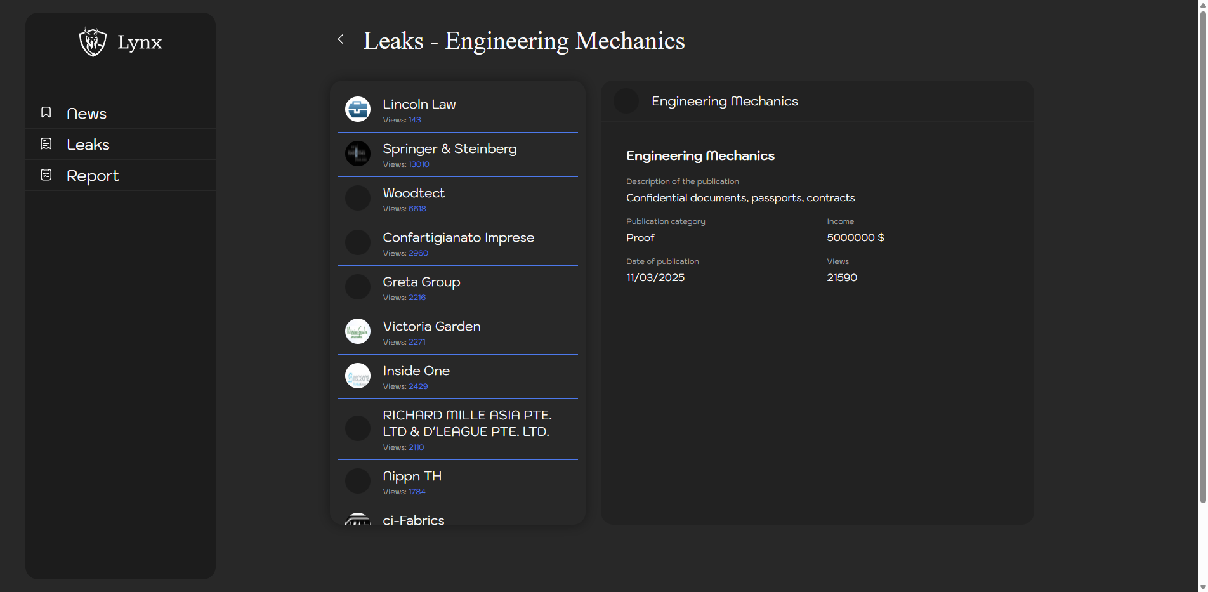Click the Lincoln Law briefcase avatar
This screenshot has height=592, width=1208.
(358, 109)
